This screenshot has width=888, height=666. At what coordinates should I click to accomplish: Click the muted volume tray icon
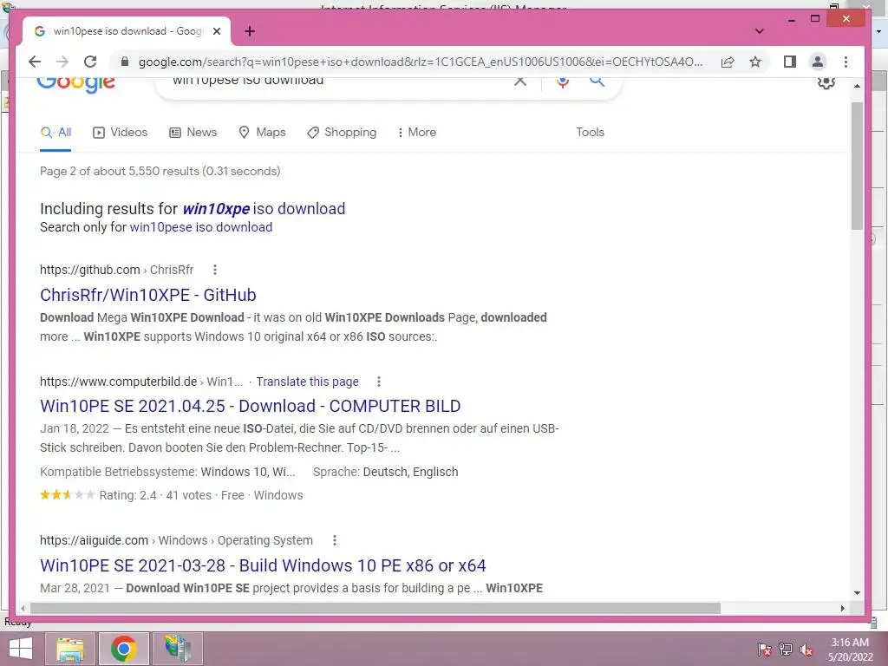[806, 649]
